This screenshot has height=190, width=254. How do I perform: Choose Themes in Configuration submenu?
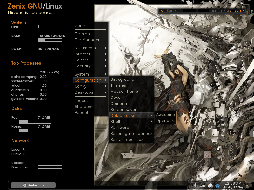pyautogui.click(x=131, y=85)
